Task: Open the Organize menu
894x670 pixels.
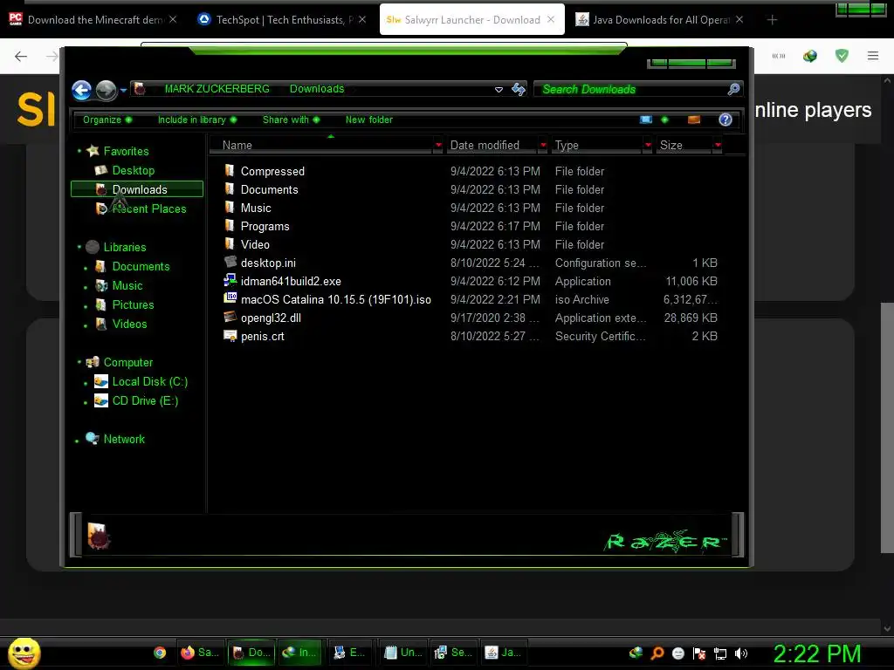Action: (107, 120)
